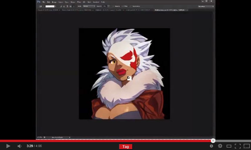Image resolution: width=251 pixels, height=150 pixels.
Task: Close the active document tab
Action: [187, 10]
